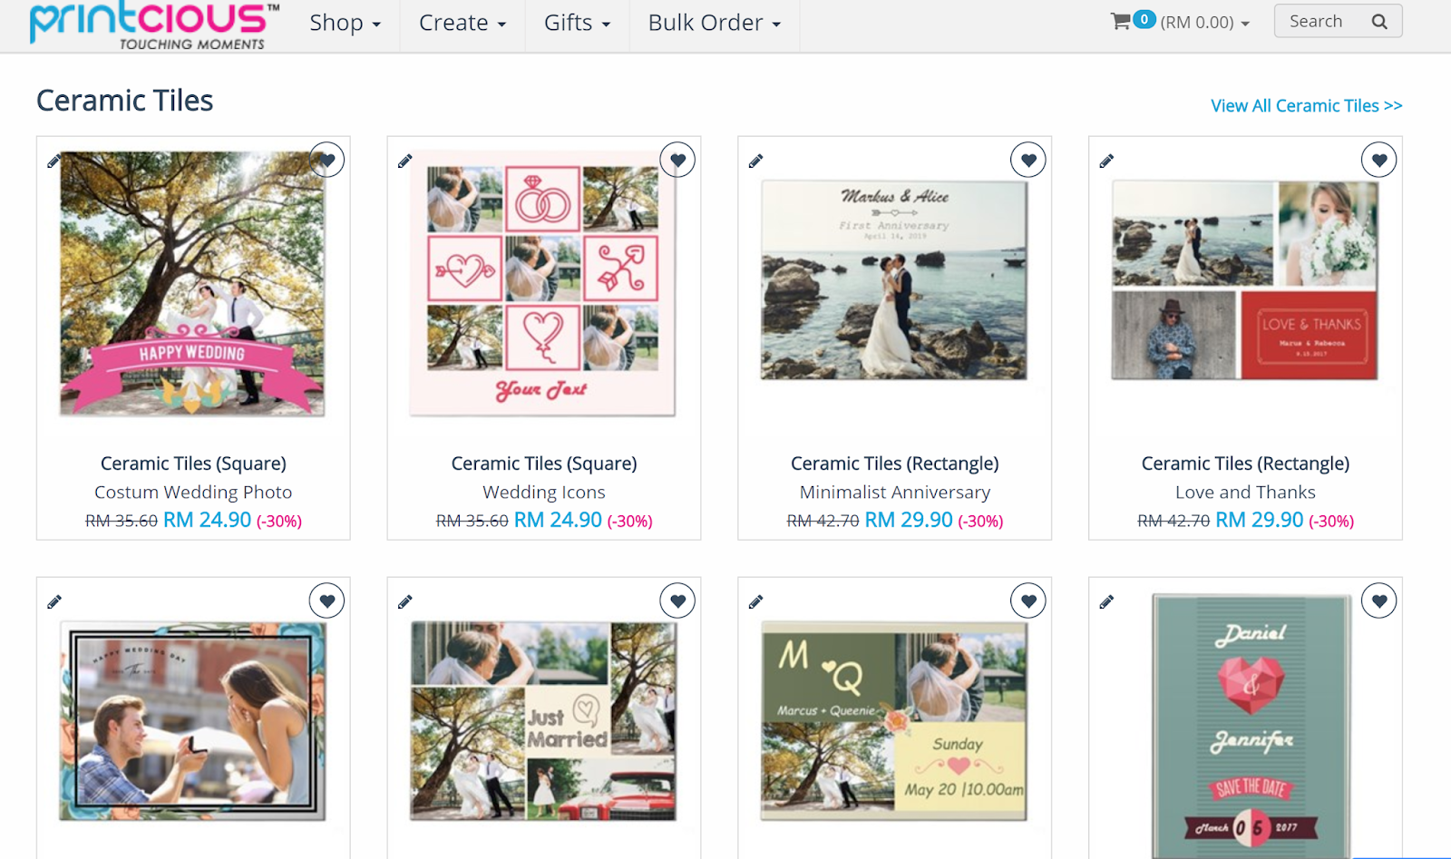
Task: Click the Printcious logo
Action: point(154,24)
